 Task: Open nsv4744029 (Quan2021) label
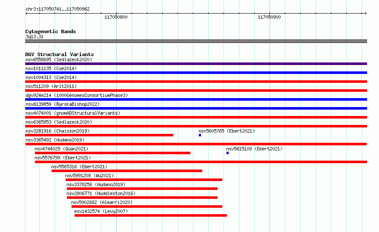coord(61,149)
